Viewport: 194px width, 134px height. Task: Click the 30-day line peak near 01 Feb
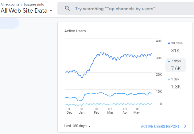click(101, 53)
